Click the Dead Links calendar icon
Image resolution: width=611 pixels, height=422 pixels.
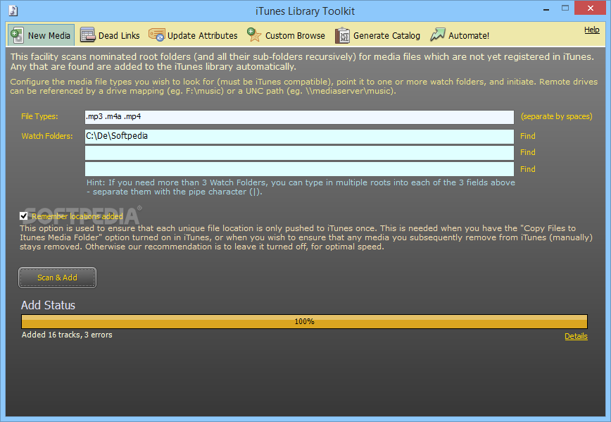point(87,35)
